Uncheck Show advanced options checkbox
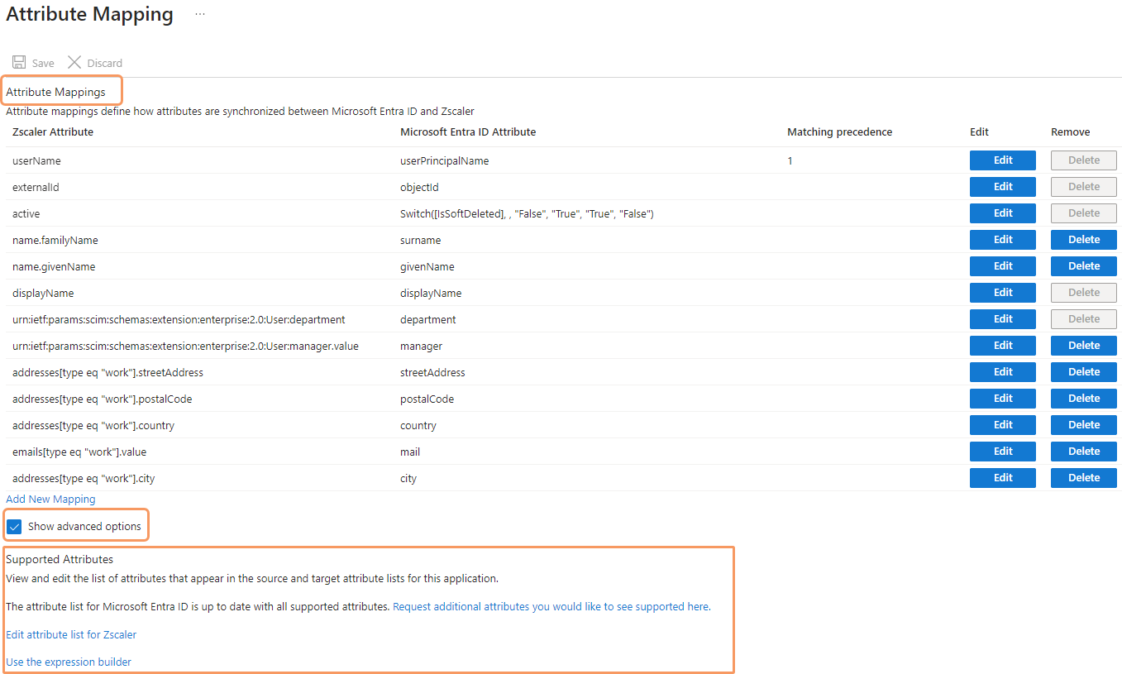 pos(14,526)
